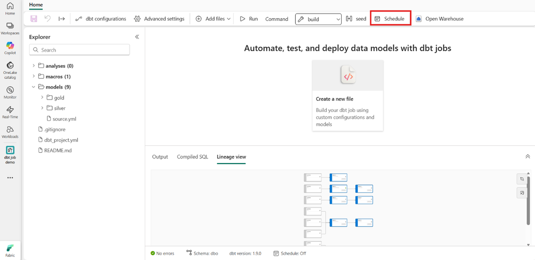Select the dbt job demo item
The width and height of the screenshot is (535, 260).
click(10, 155)
